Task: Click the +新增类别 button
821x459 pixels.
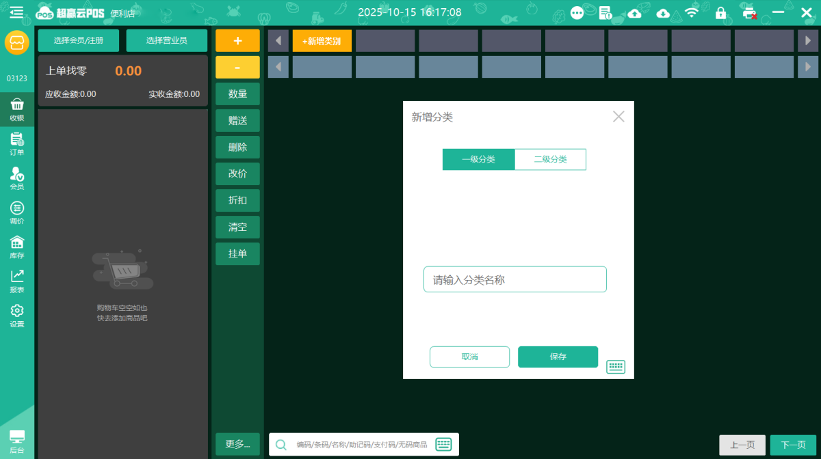Action: pos(322,40)
